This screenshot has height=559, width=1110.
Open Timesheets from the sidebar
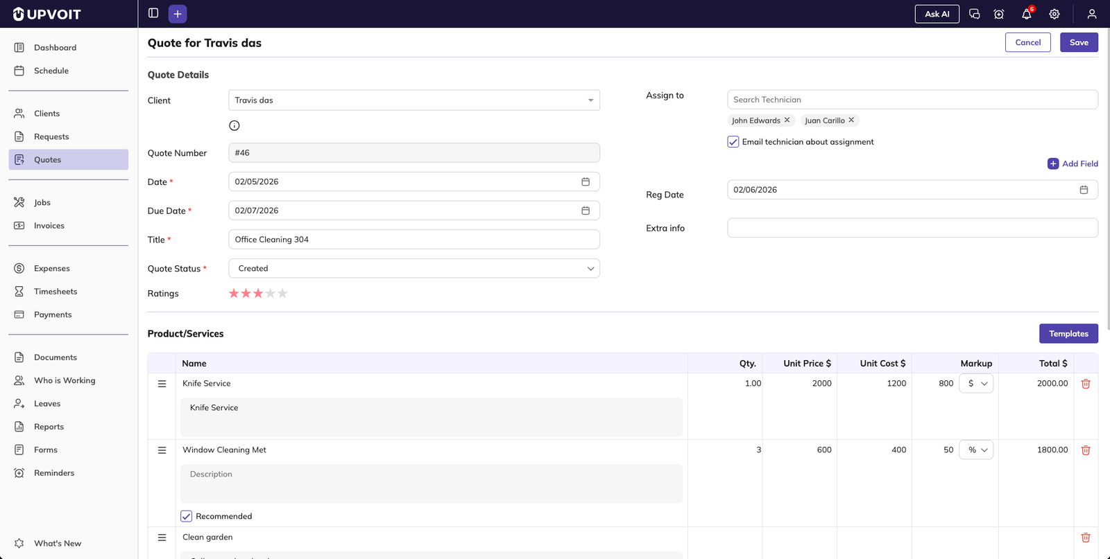click(x=55, y=292)
